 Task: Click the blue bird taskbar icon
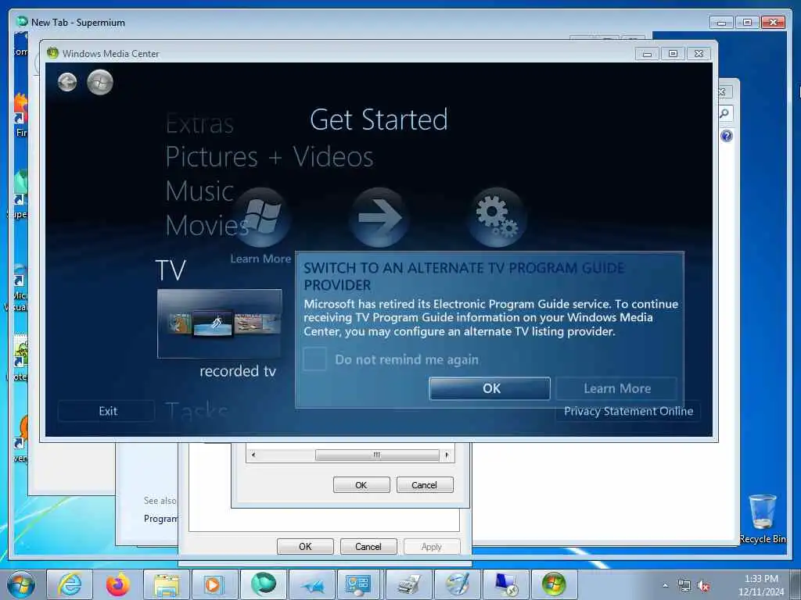tap(311, 584)
